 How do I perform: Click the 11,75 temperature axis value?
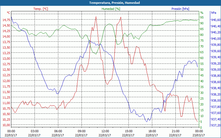coord(6,86)
